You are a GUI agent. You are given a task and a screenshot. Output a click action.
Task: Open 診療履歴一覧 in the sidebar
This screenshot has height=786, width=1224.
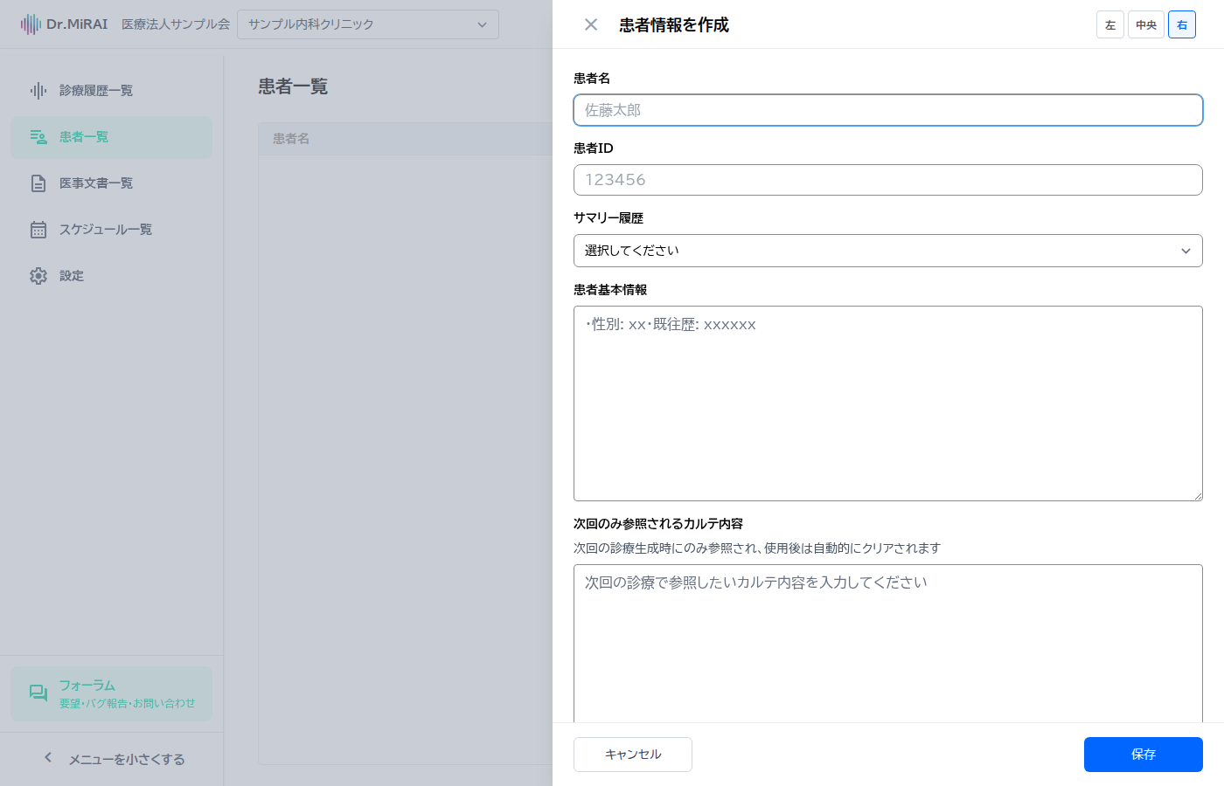(x=112, y=91)
